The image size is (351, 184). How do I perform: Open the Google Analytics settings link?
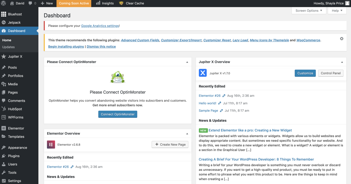click(x=100, y=26)
